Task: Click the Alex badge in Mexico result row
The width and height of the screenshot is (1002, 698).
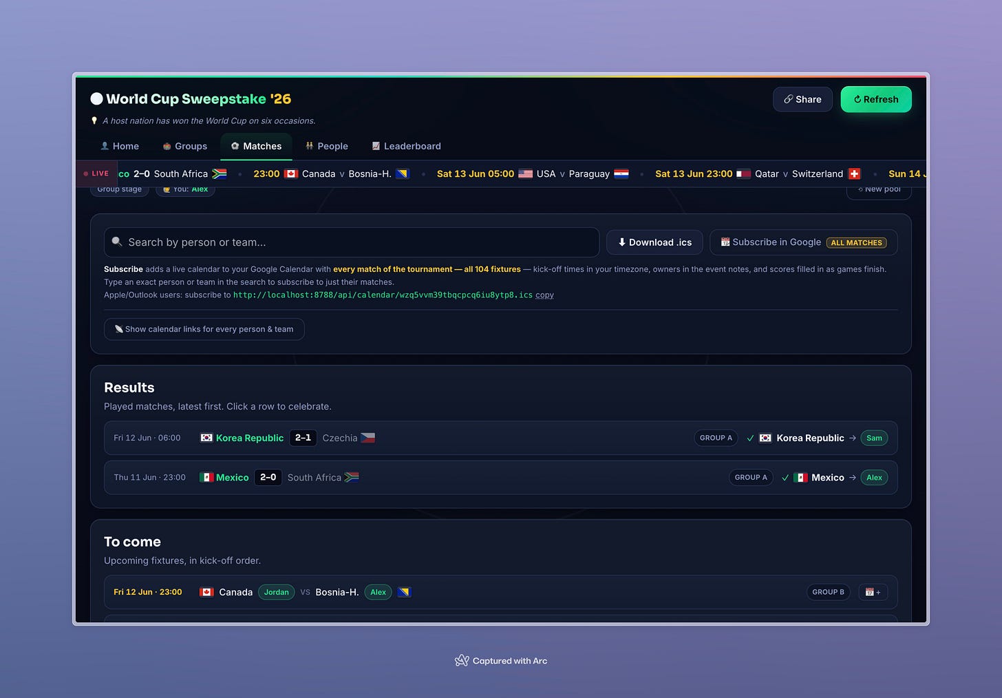Action: point(874,477)
